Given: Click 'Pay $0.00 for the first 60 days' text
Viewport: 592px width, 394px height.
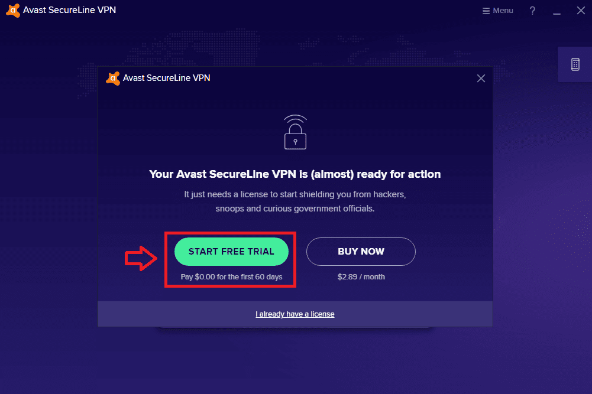Looking at the screenshot, I should coord(231,276).
